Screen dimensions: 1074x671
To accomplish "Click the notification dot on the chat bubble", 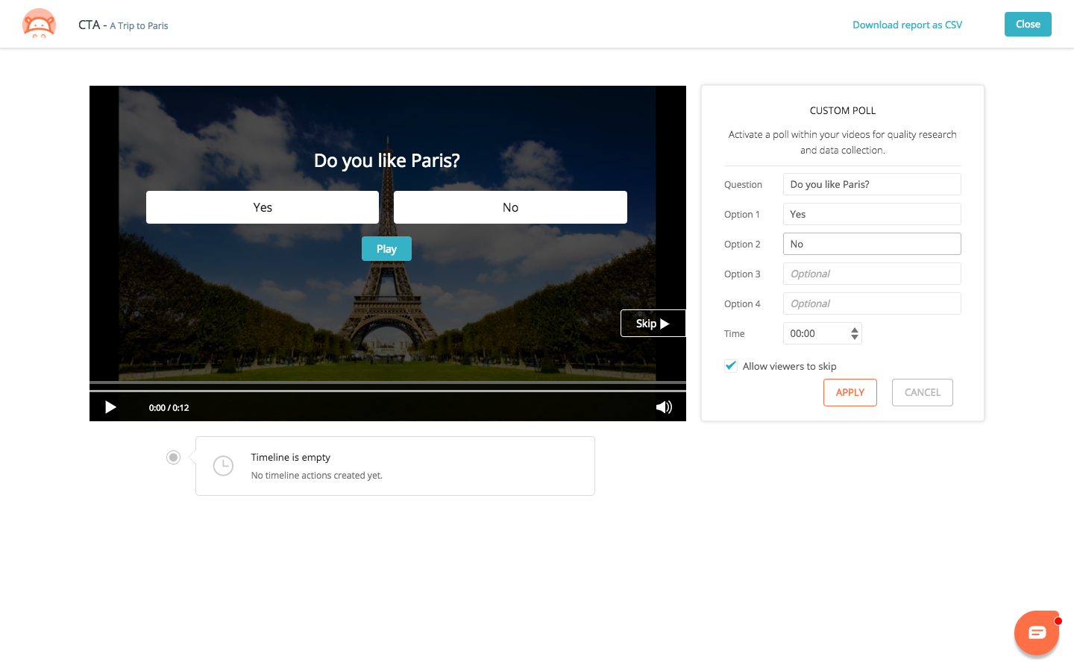I will pyautogui.click(x=1056, y=620).
